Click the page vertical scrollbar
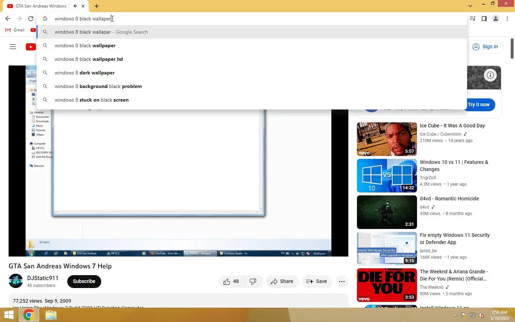The image size is (515, 322). pyautogui.click(x=512, y=48)
